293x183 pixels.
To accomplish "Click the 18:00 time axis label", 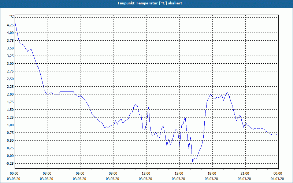I will click(213, 173).
